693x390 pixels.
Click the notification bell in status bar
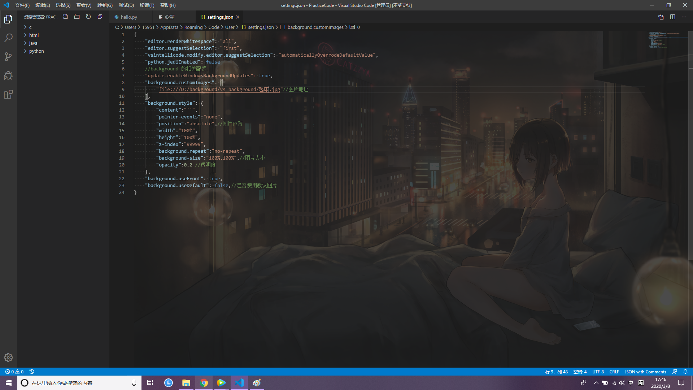tap(685, 371)
